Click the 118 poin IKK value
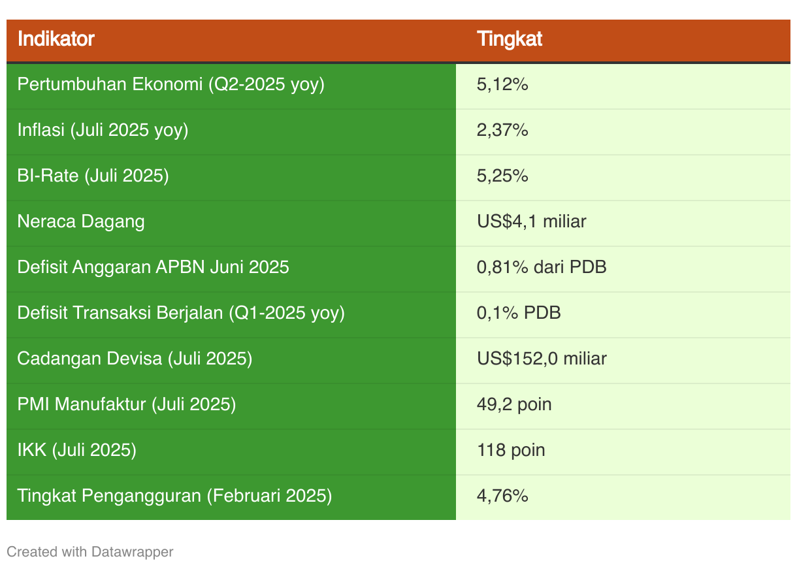Screen dimensions: 797x567 511,450
